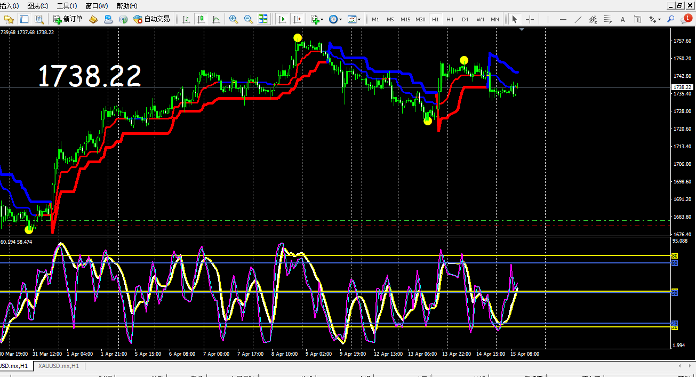Pick the trendline drawing tool
Viewport: 696px width, 377px height.
tap(578, 19)
